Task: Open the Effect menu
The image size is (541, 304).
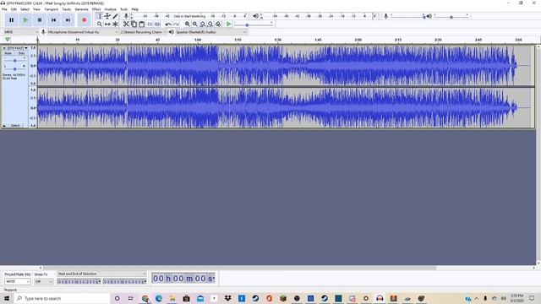Action: point(96,9)
